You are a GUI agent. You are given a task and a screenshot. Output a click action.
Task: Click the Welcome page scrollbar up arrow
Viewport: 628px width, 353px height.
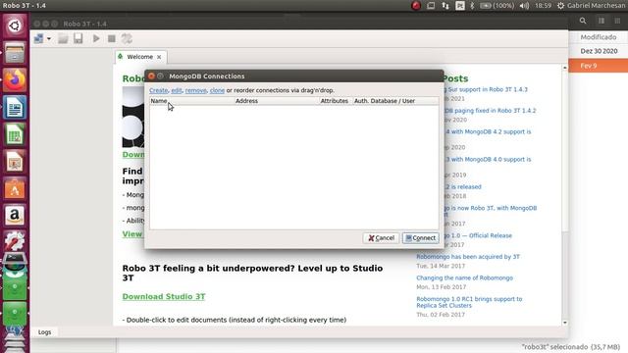565,68
